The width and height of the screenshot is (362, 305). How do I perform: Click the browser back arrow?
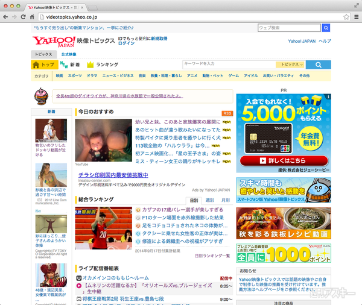5,17
